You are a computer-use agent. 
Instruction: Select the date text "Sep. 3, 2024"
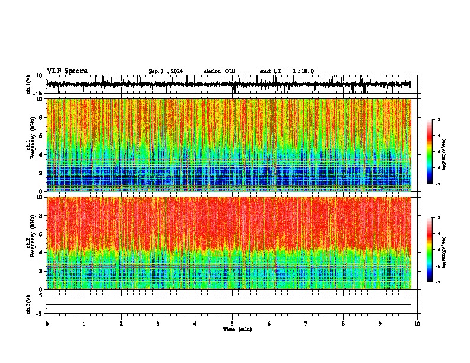[x=166, y=71]
